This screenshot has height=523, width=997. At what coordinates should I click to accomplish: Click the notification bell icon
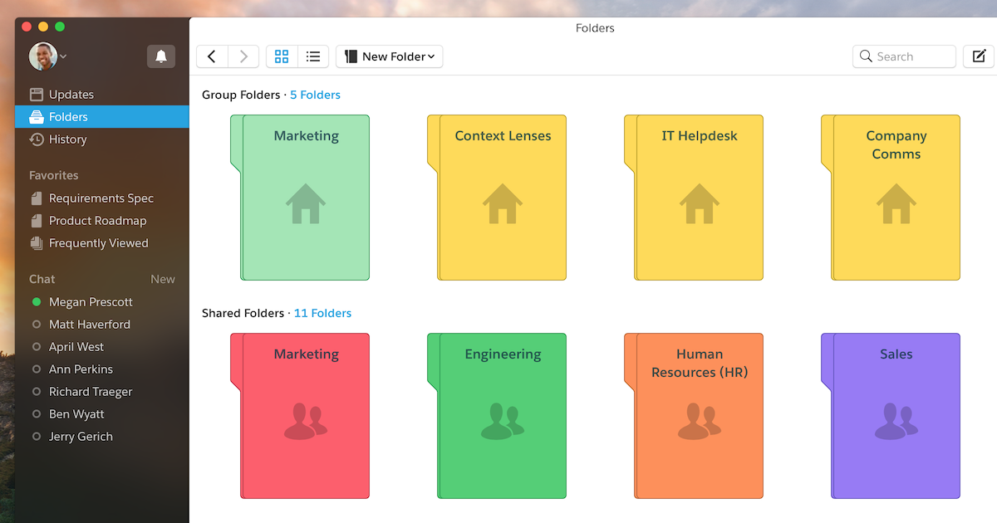161,56
